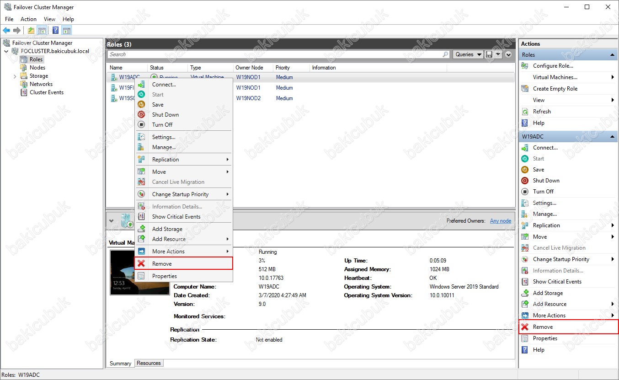
Task: Click Help under W19ADC section in Actions pane
Action: pos(539,350)
